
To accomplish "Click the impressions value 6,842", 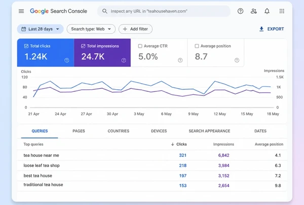I will click(224, 155).
